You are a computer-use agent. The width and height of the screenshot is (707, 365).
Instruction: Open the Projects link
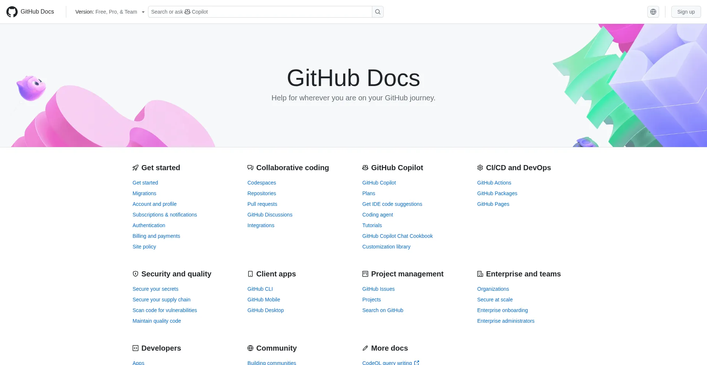pyautogui.click(x=372, y=300)
